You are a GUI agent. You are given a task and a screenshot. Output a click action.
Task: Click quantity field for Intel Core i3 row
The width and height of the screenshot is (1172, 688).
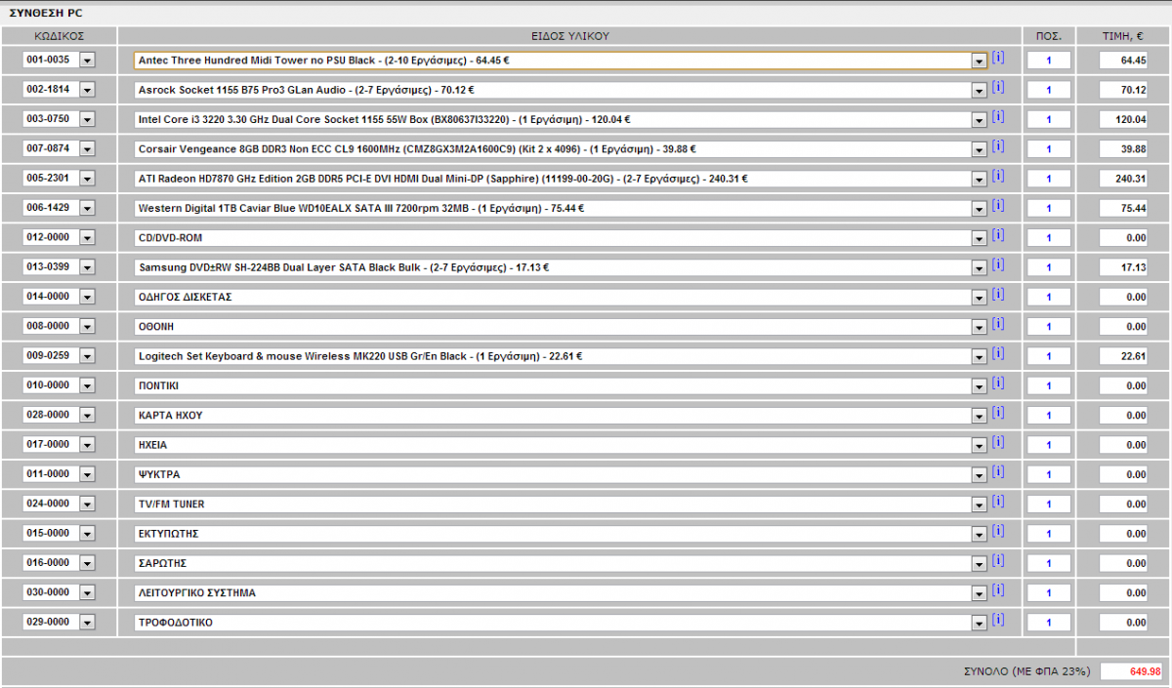[1049, 120]
